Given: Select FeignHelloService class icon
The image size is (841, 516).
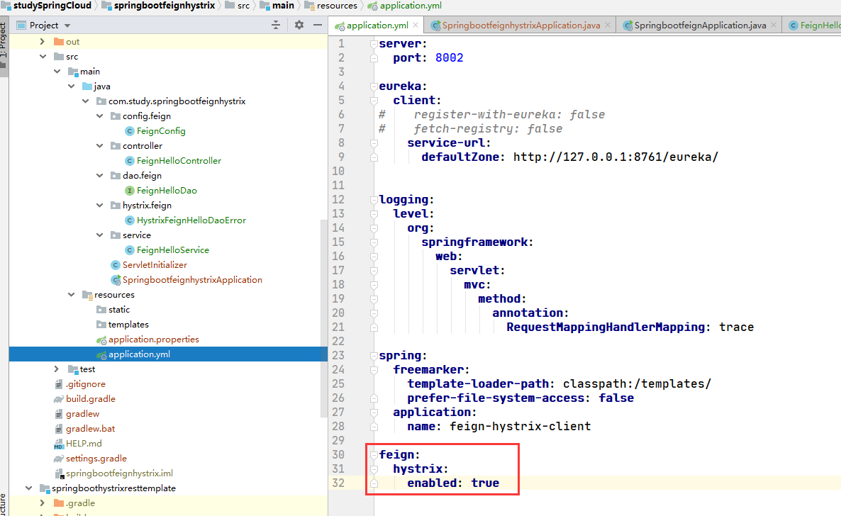Looking at the screenshot, I should tap(129, 250).
